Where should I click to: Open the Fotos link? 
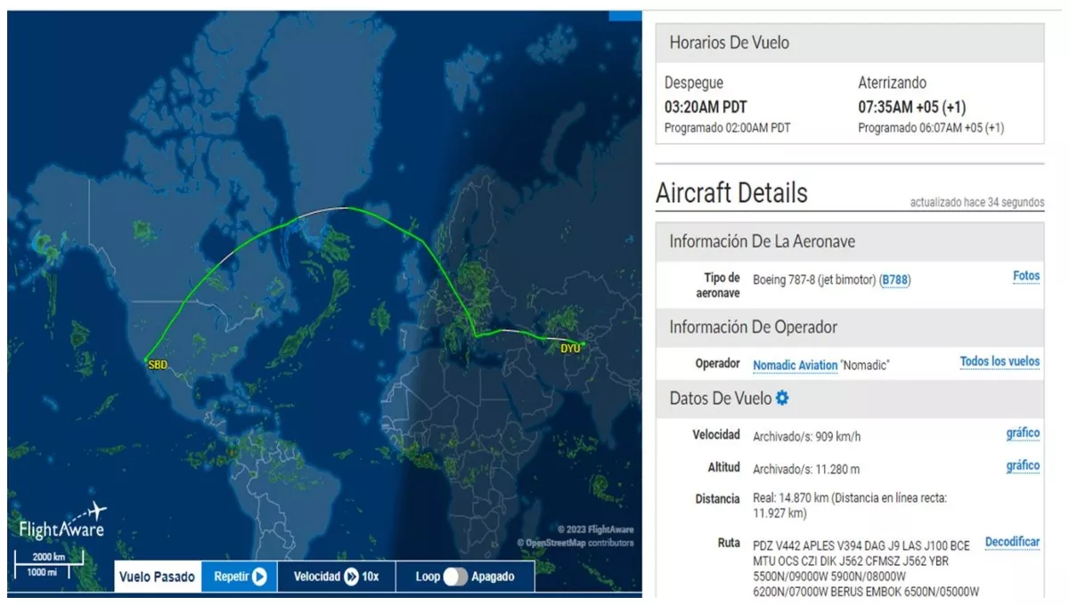[x=1025, y=276]
